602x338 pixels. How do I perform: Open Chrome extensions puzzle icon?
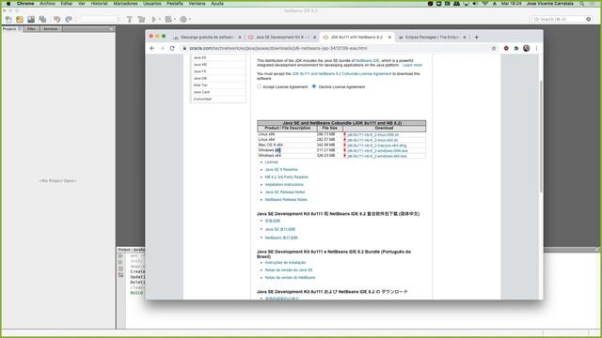pyautogui.click(x=516, y=48)
